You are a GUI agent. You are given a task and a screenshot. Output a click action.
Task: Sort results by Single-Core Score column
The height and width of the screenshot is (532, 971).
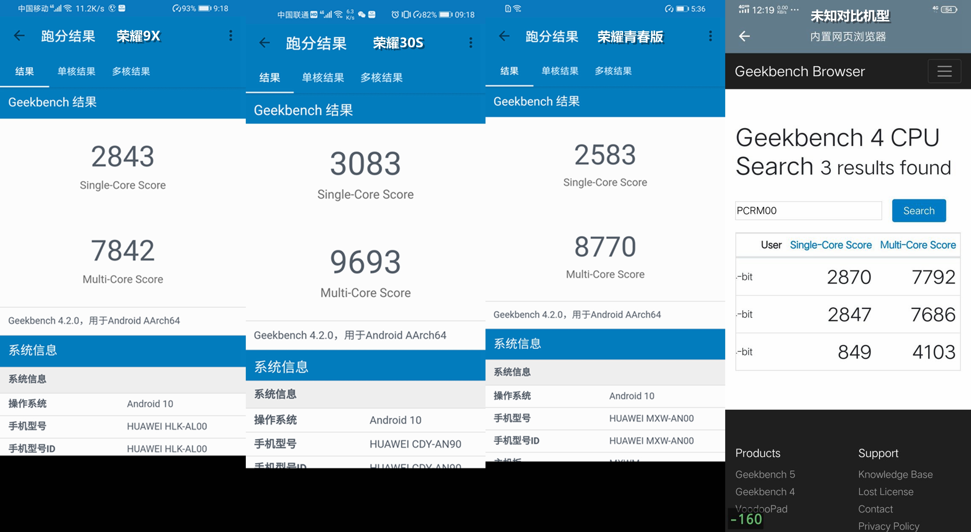click(x=830, y=245)
